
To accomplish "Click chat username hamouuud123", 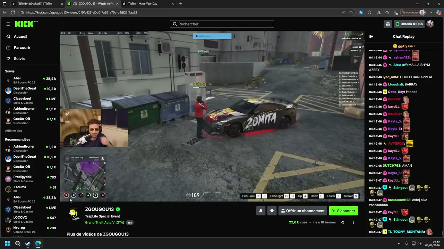I will point(399,200).
